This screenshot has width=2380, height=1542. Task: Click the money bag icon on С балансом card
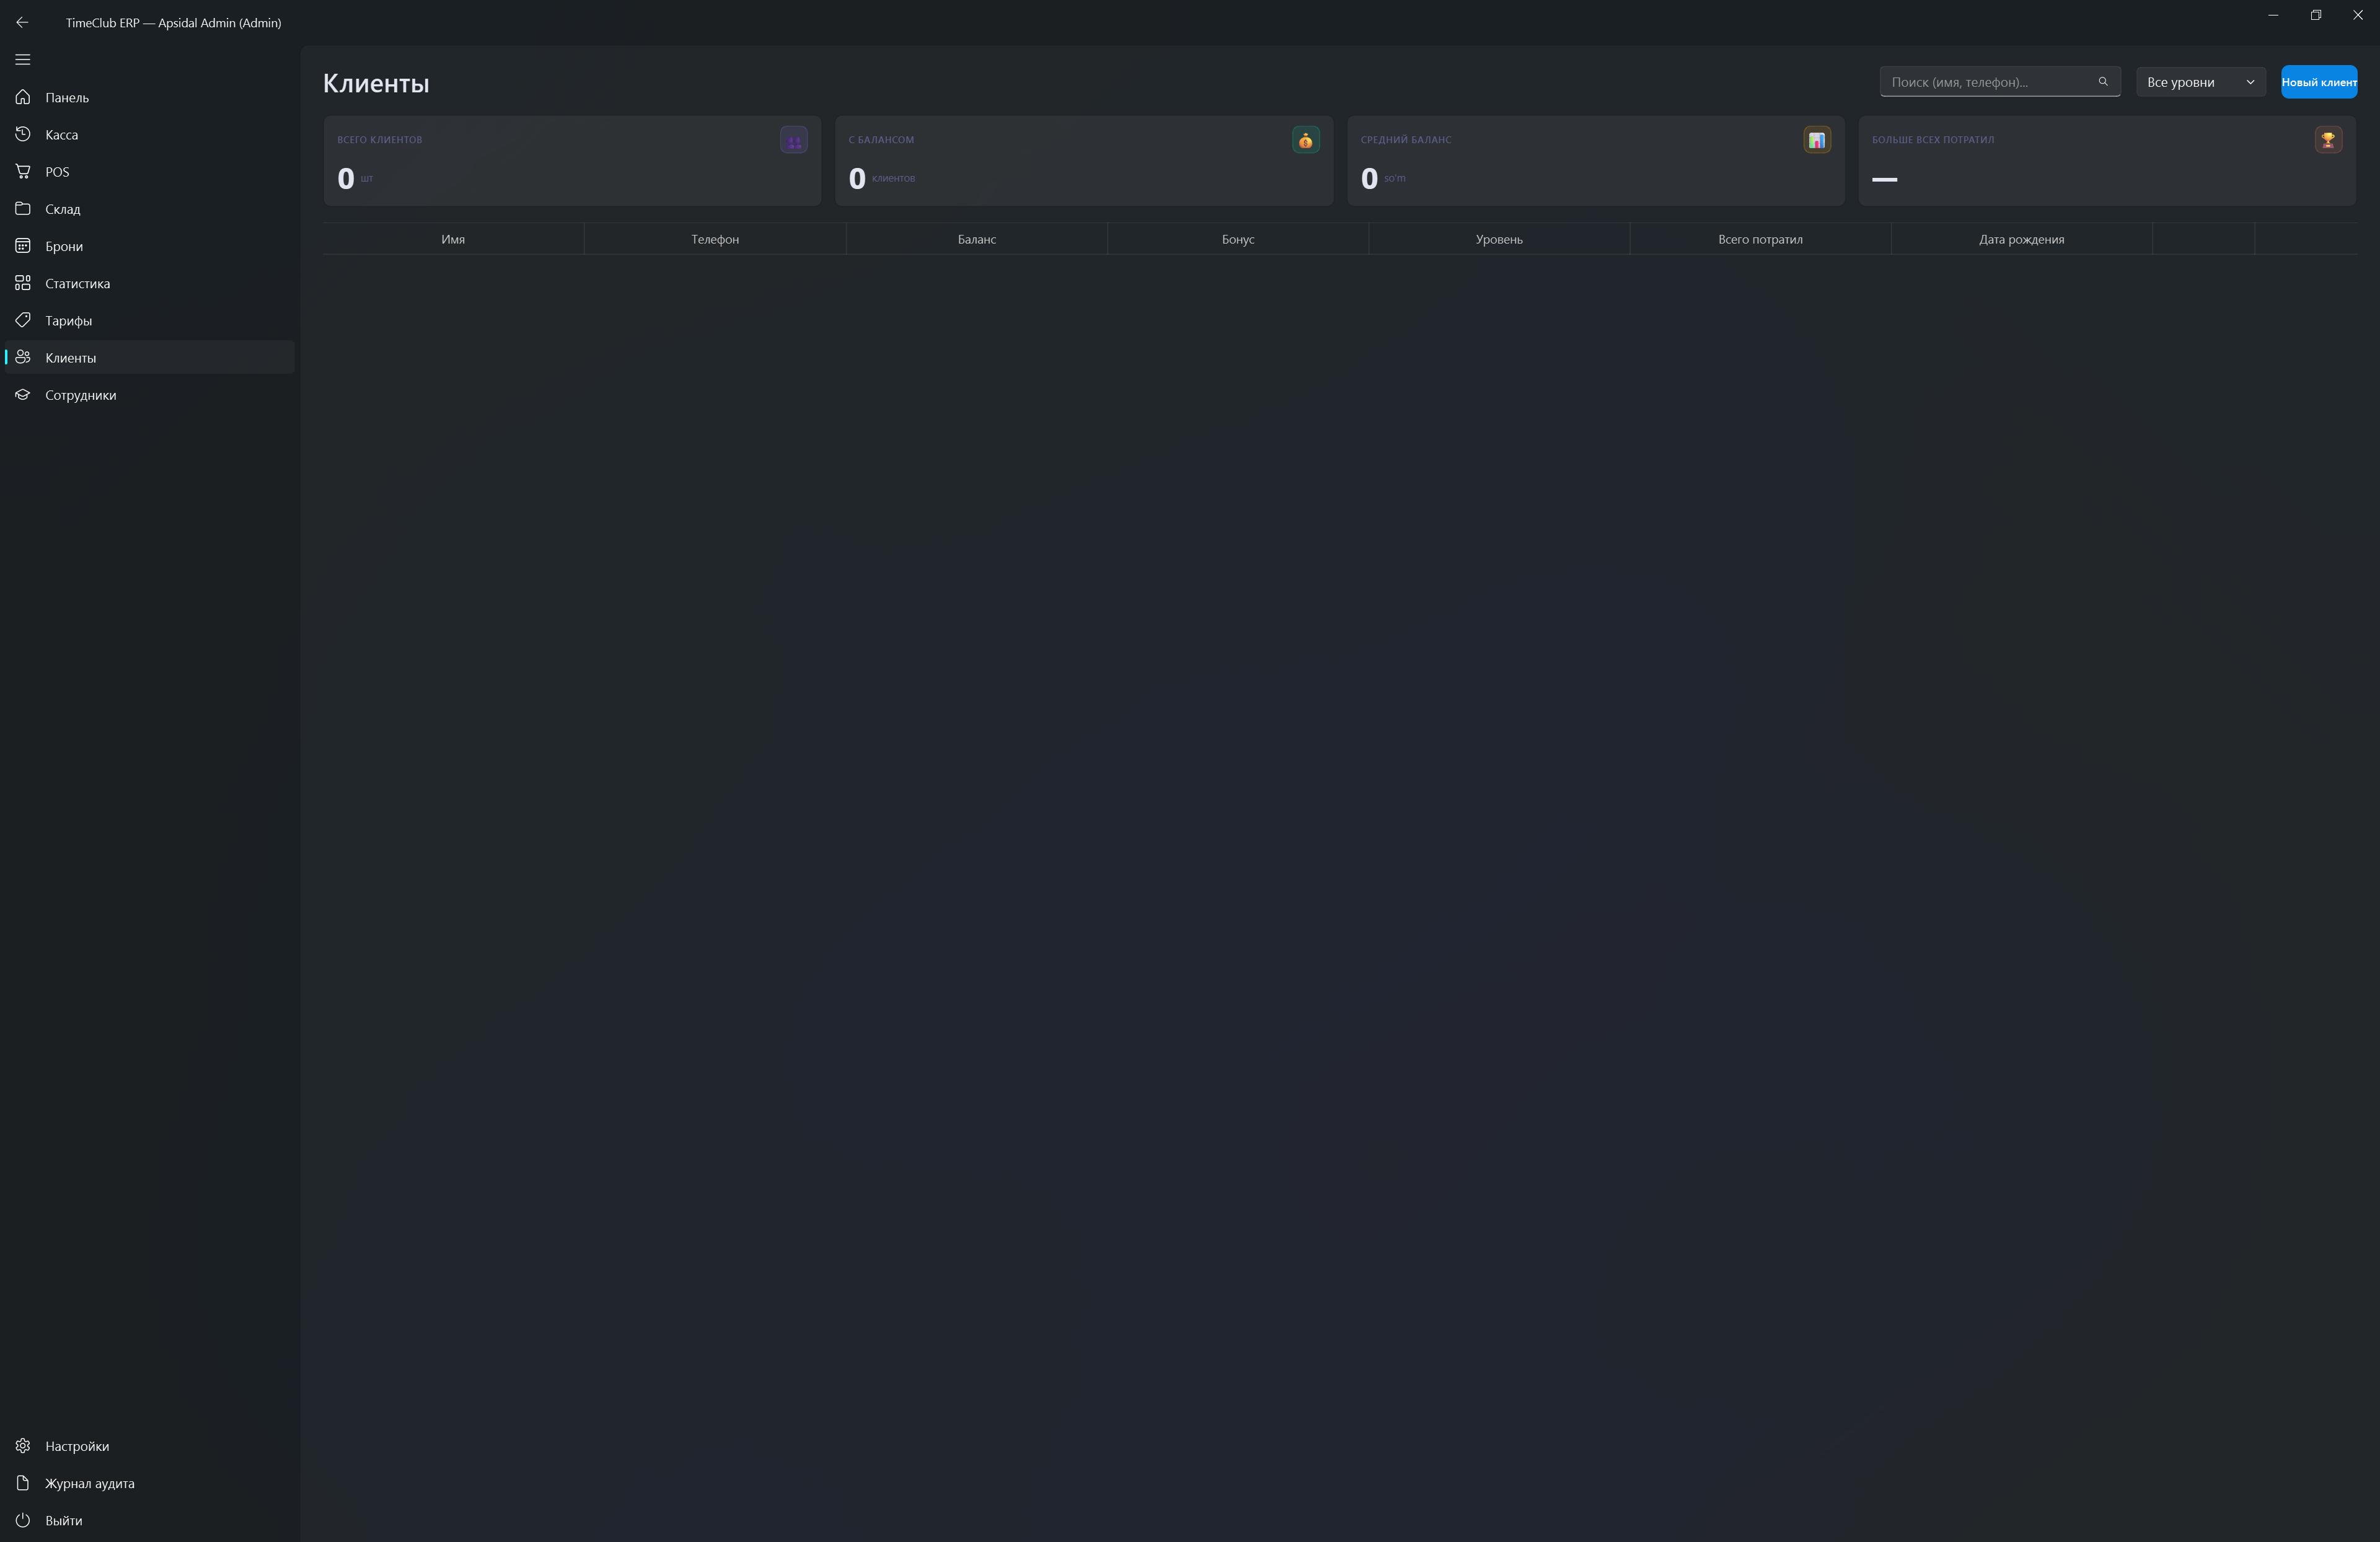point(1305,140)
